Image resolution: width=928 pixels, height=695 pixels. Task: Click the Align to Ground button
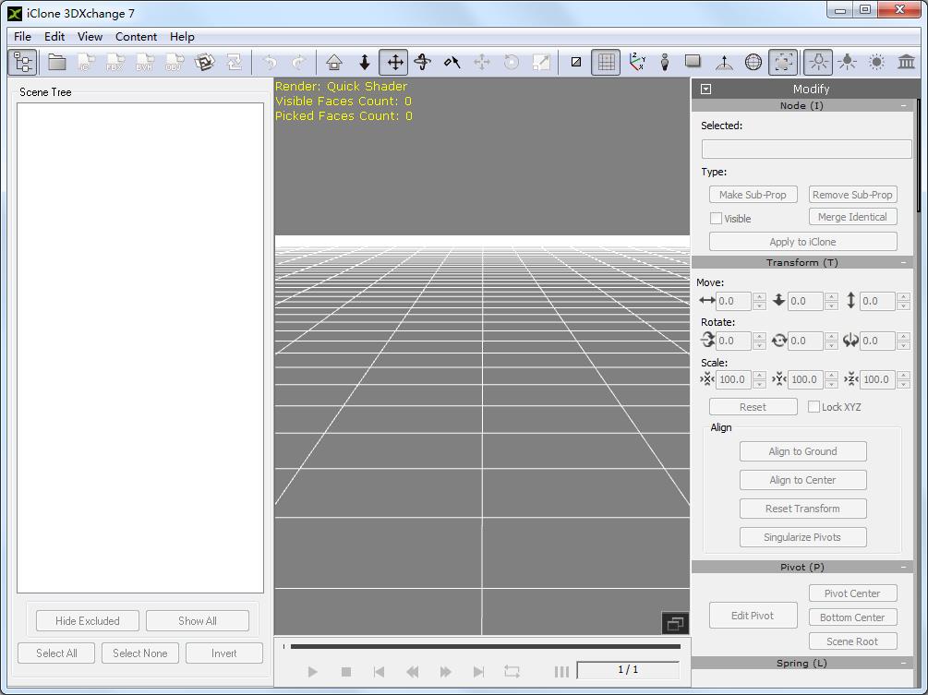pos(802,451)
